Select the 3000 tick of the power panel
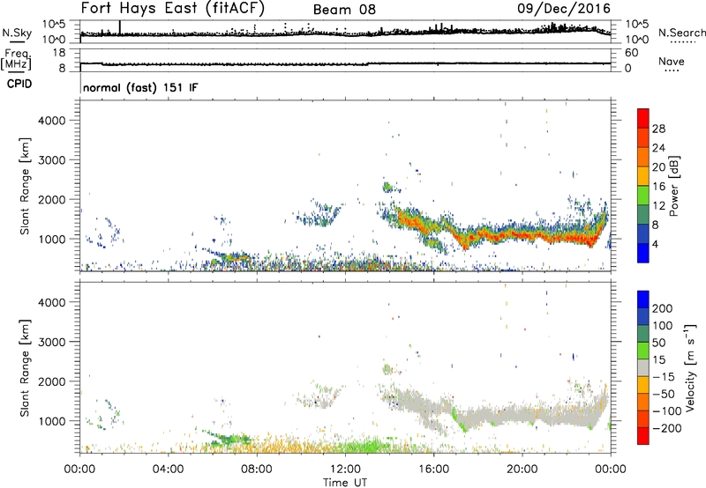The width and height of the screenshot is (706, 488). 52,160
